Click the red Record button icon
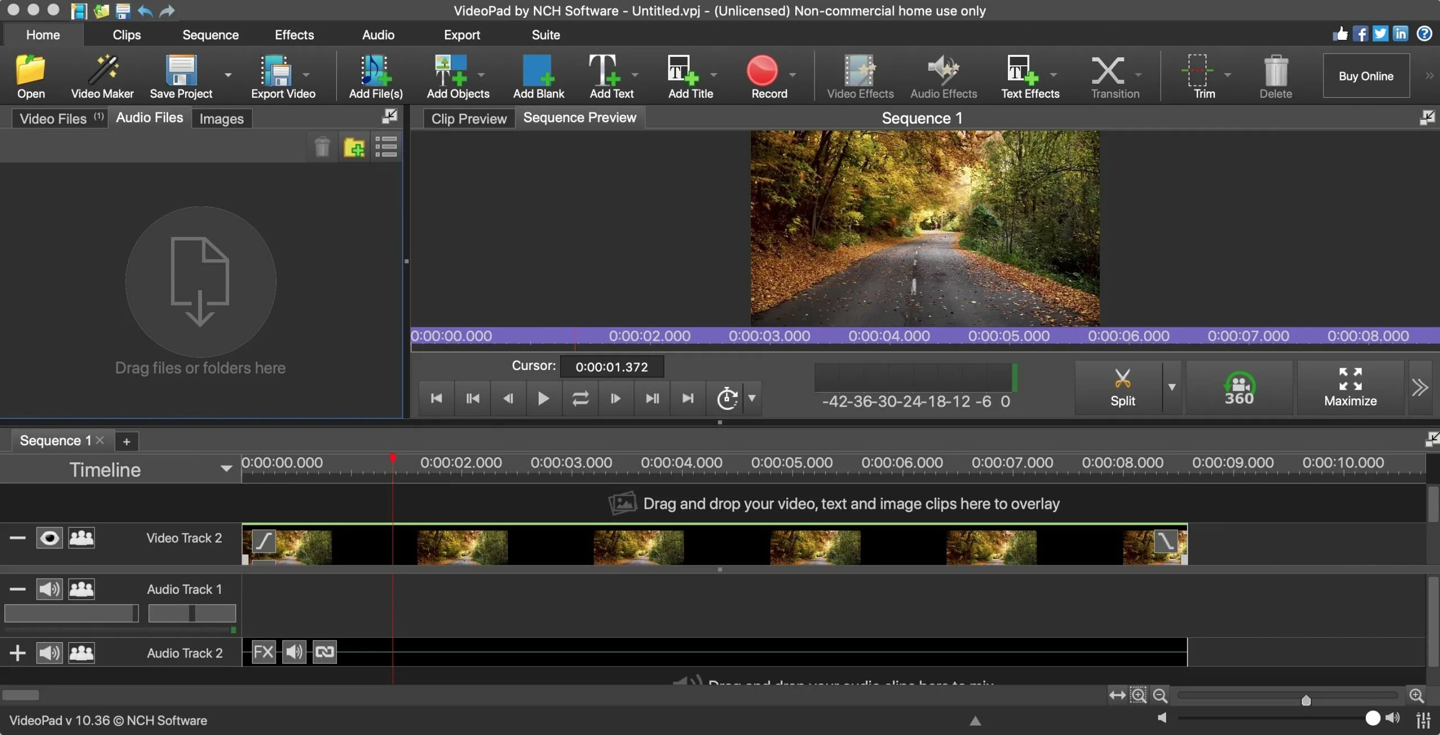 (762, 70)
